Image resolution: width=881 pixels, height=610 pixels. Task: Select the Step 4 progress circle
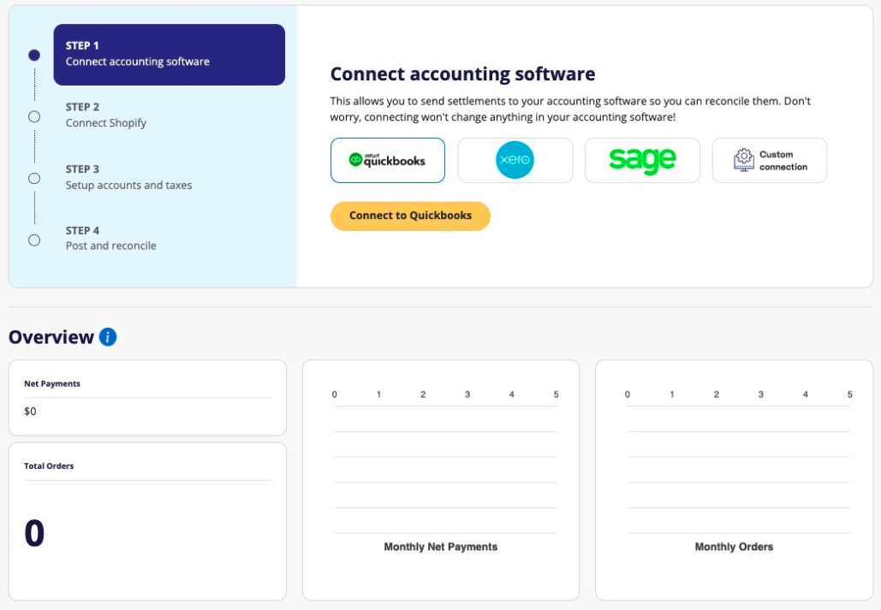pyautogui.click(x=34, y=240)
